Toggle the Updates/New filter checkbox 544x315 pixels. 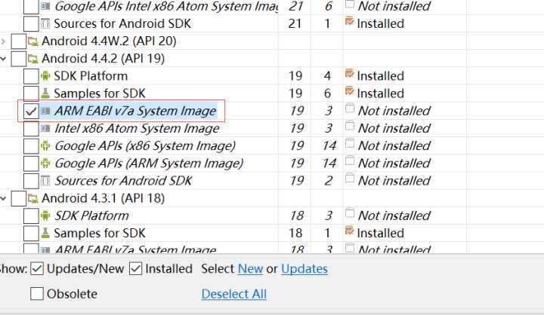pos(37,268)
